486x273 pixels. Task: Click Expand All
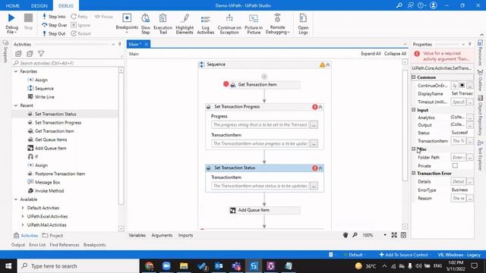pos(371,54)
